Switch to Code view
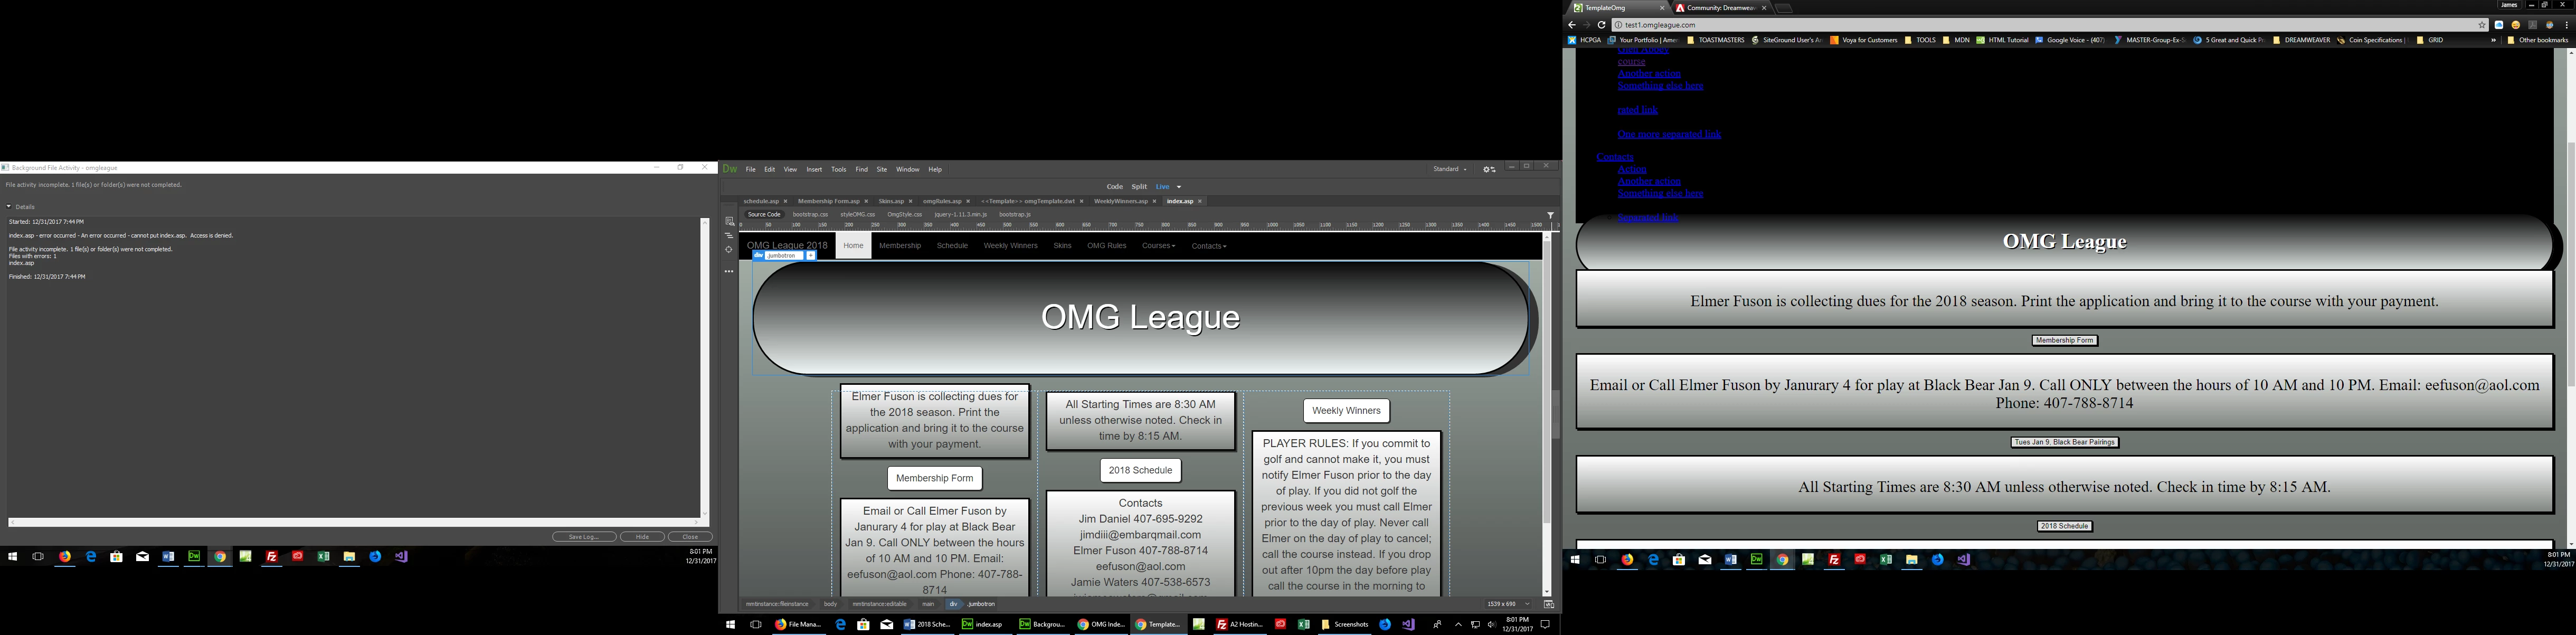 pos(1114,186)
